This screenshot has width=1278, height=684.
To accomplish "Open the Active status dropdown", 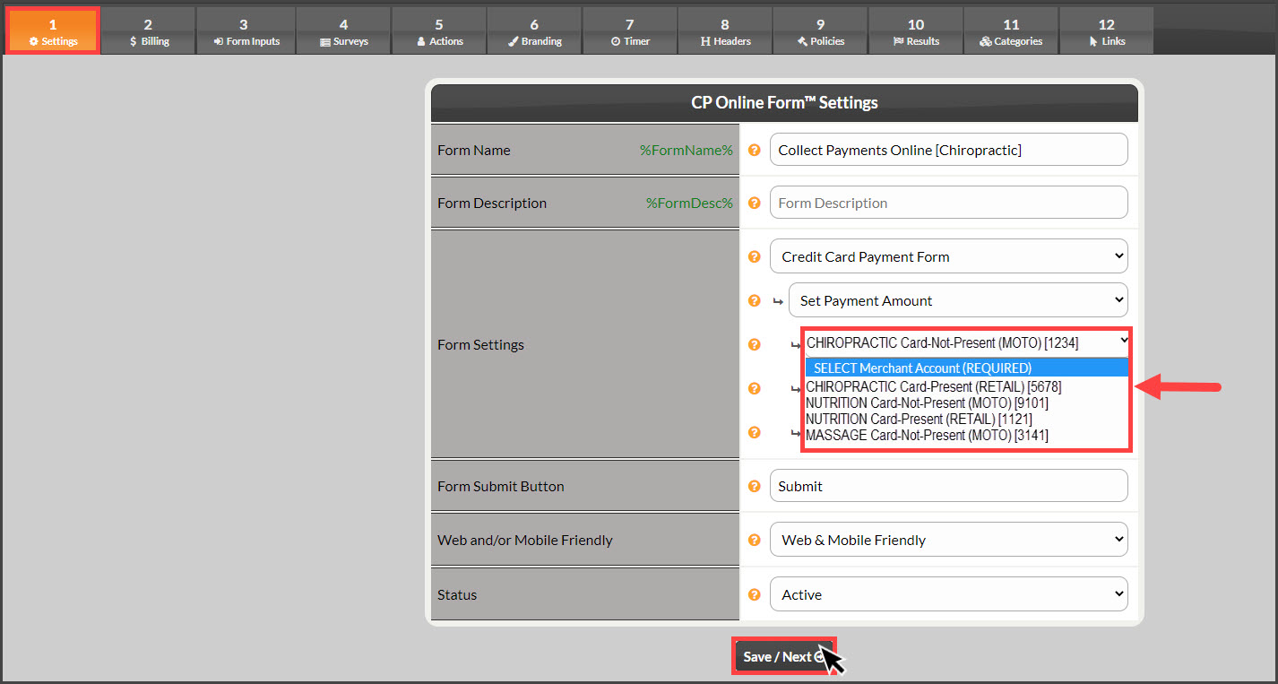I will pos(948,594).
